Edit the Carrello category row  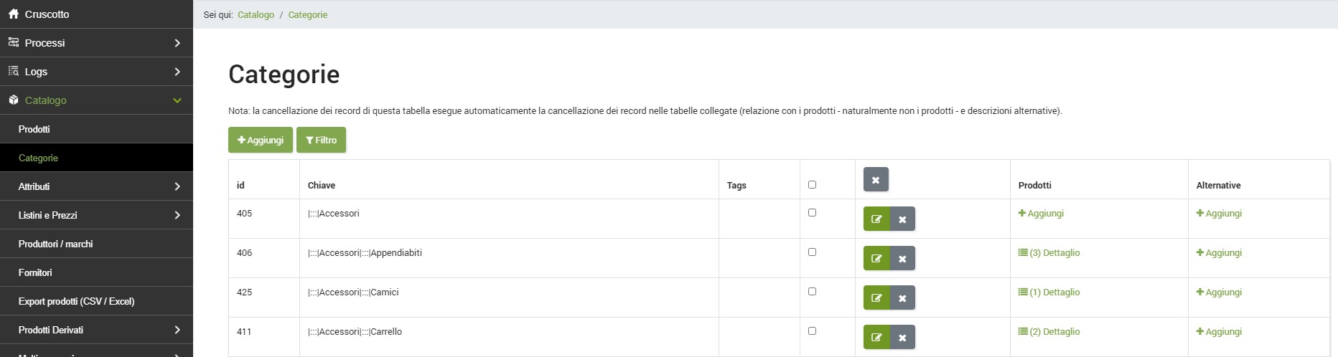tap(876, 338)
